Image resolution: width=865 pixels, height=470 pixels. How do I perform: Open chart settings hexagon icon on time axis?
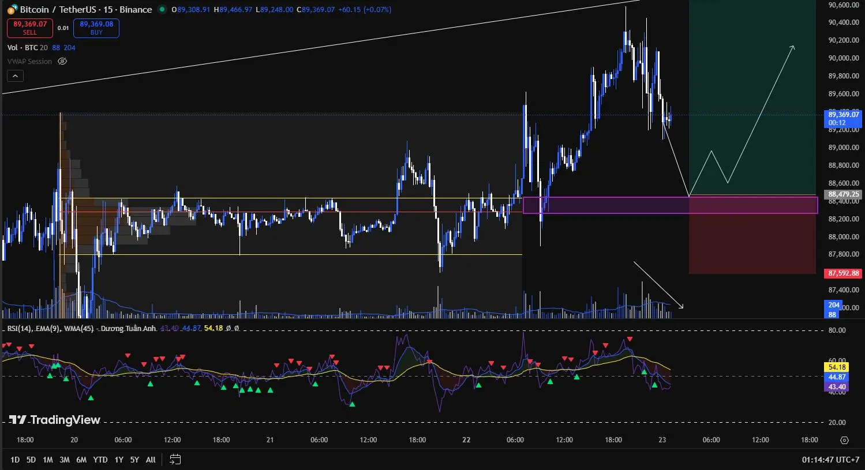point(844,440)
